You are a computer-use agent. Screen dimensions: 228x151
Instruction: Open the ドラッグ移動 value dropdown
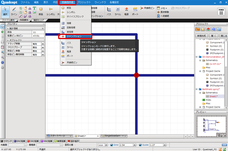[x=43, y=44]
